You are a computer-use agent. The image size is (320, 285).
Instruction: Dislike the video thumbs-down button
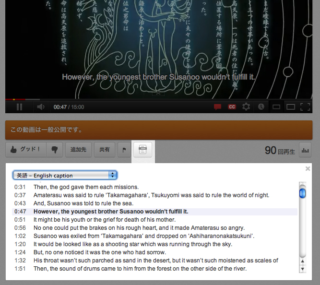point(55,150)
